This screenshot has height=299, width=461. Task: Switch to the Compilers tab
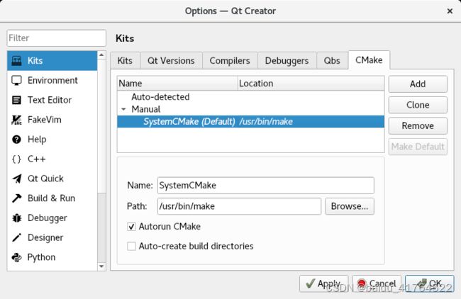tap(230, 60)
